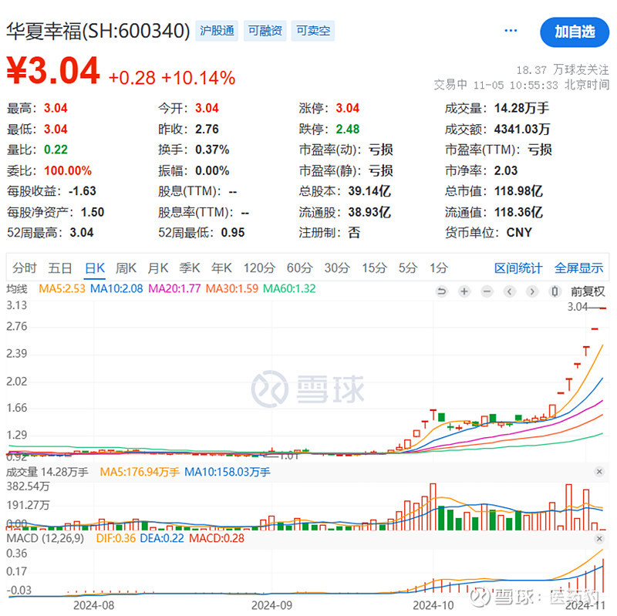Click the 总市值 value 118.98亿
This screenshot has width=617, height=616.
tap(518, 191)
